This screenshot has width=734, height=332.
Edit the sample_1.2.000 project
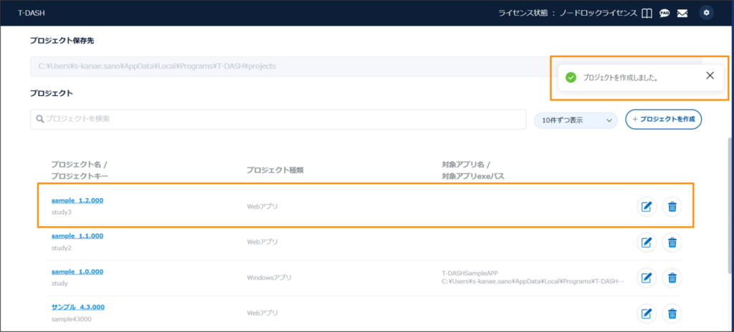647,207
